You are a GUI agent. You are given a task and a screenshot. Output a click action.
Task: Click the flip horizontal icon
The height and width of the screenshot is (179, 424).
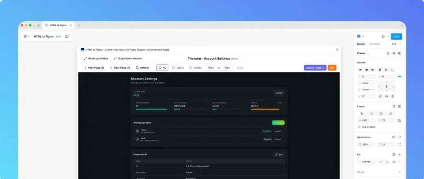click(386, 96)
